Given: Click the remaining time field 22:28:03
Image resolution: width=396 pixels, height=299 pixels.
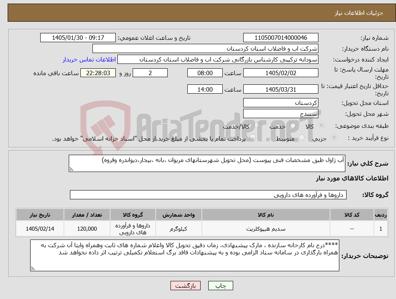Looking at the screenshot, I should pos(98,73).
